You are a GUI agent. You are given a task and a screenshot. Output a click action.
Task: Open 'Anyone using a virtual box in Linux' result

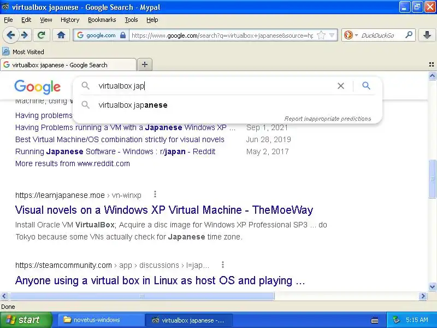coord(160,280)
